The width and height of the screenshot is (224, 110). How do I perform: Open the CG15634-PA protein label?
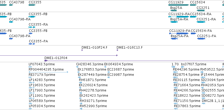201,31
